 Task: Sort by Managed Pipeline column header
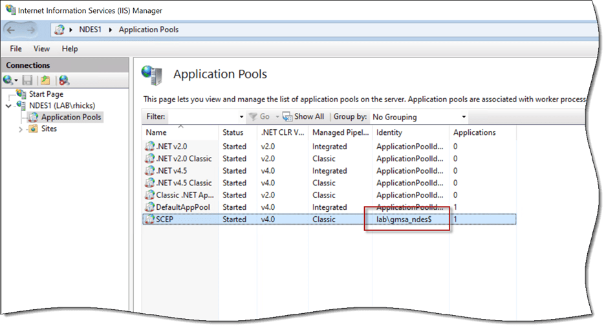340,132
